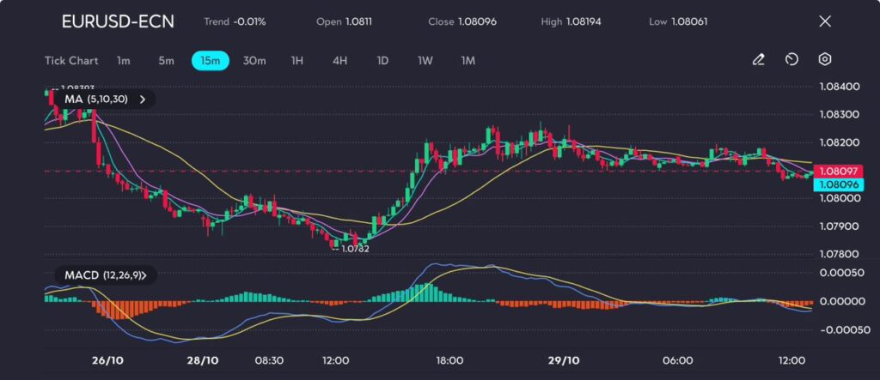Select the 5m timeframe
The image size is (880, 380).
tap(166, 61)
